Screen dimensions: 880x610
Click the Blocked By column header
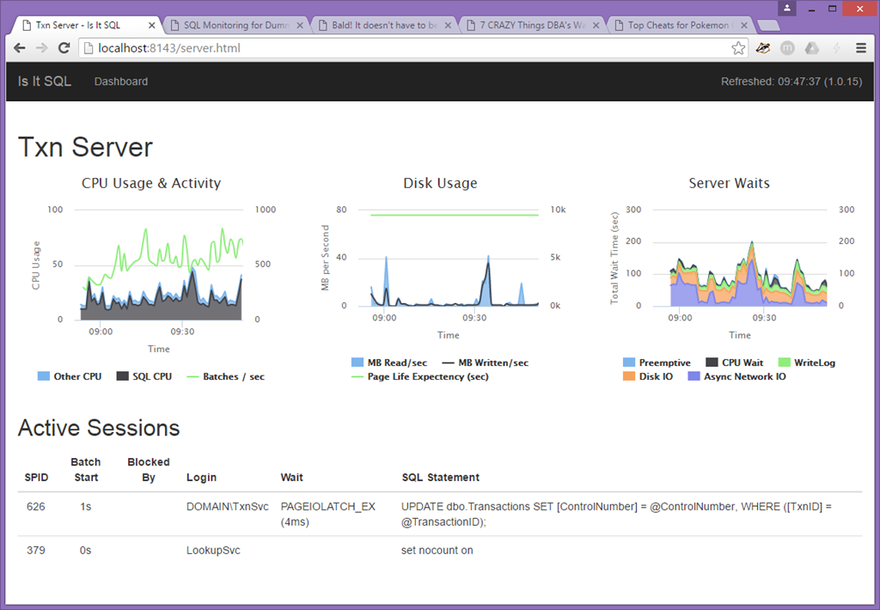148,470
